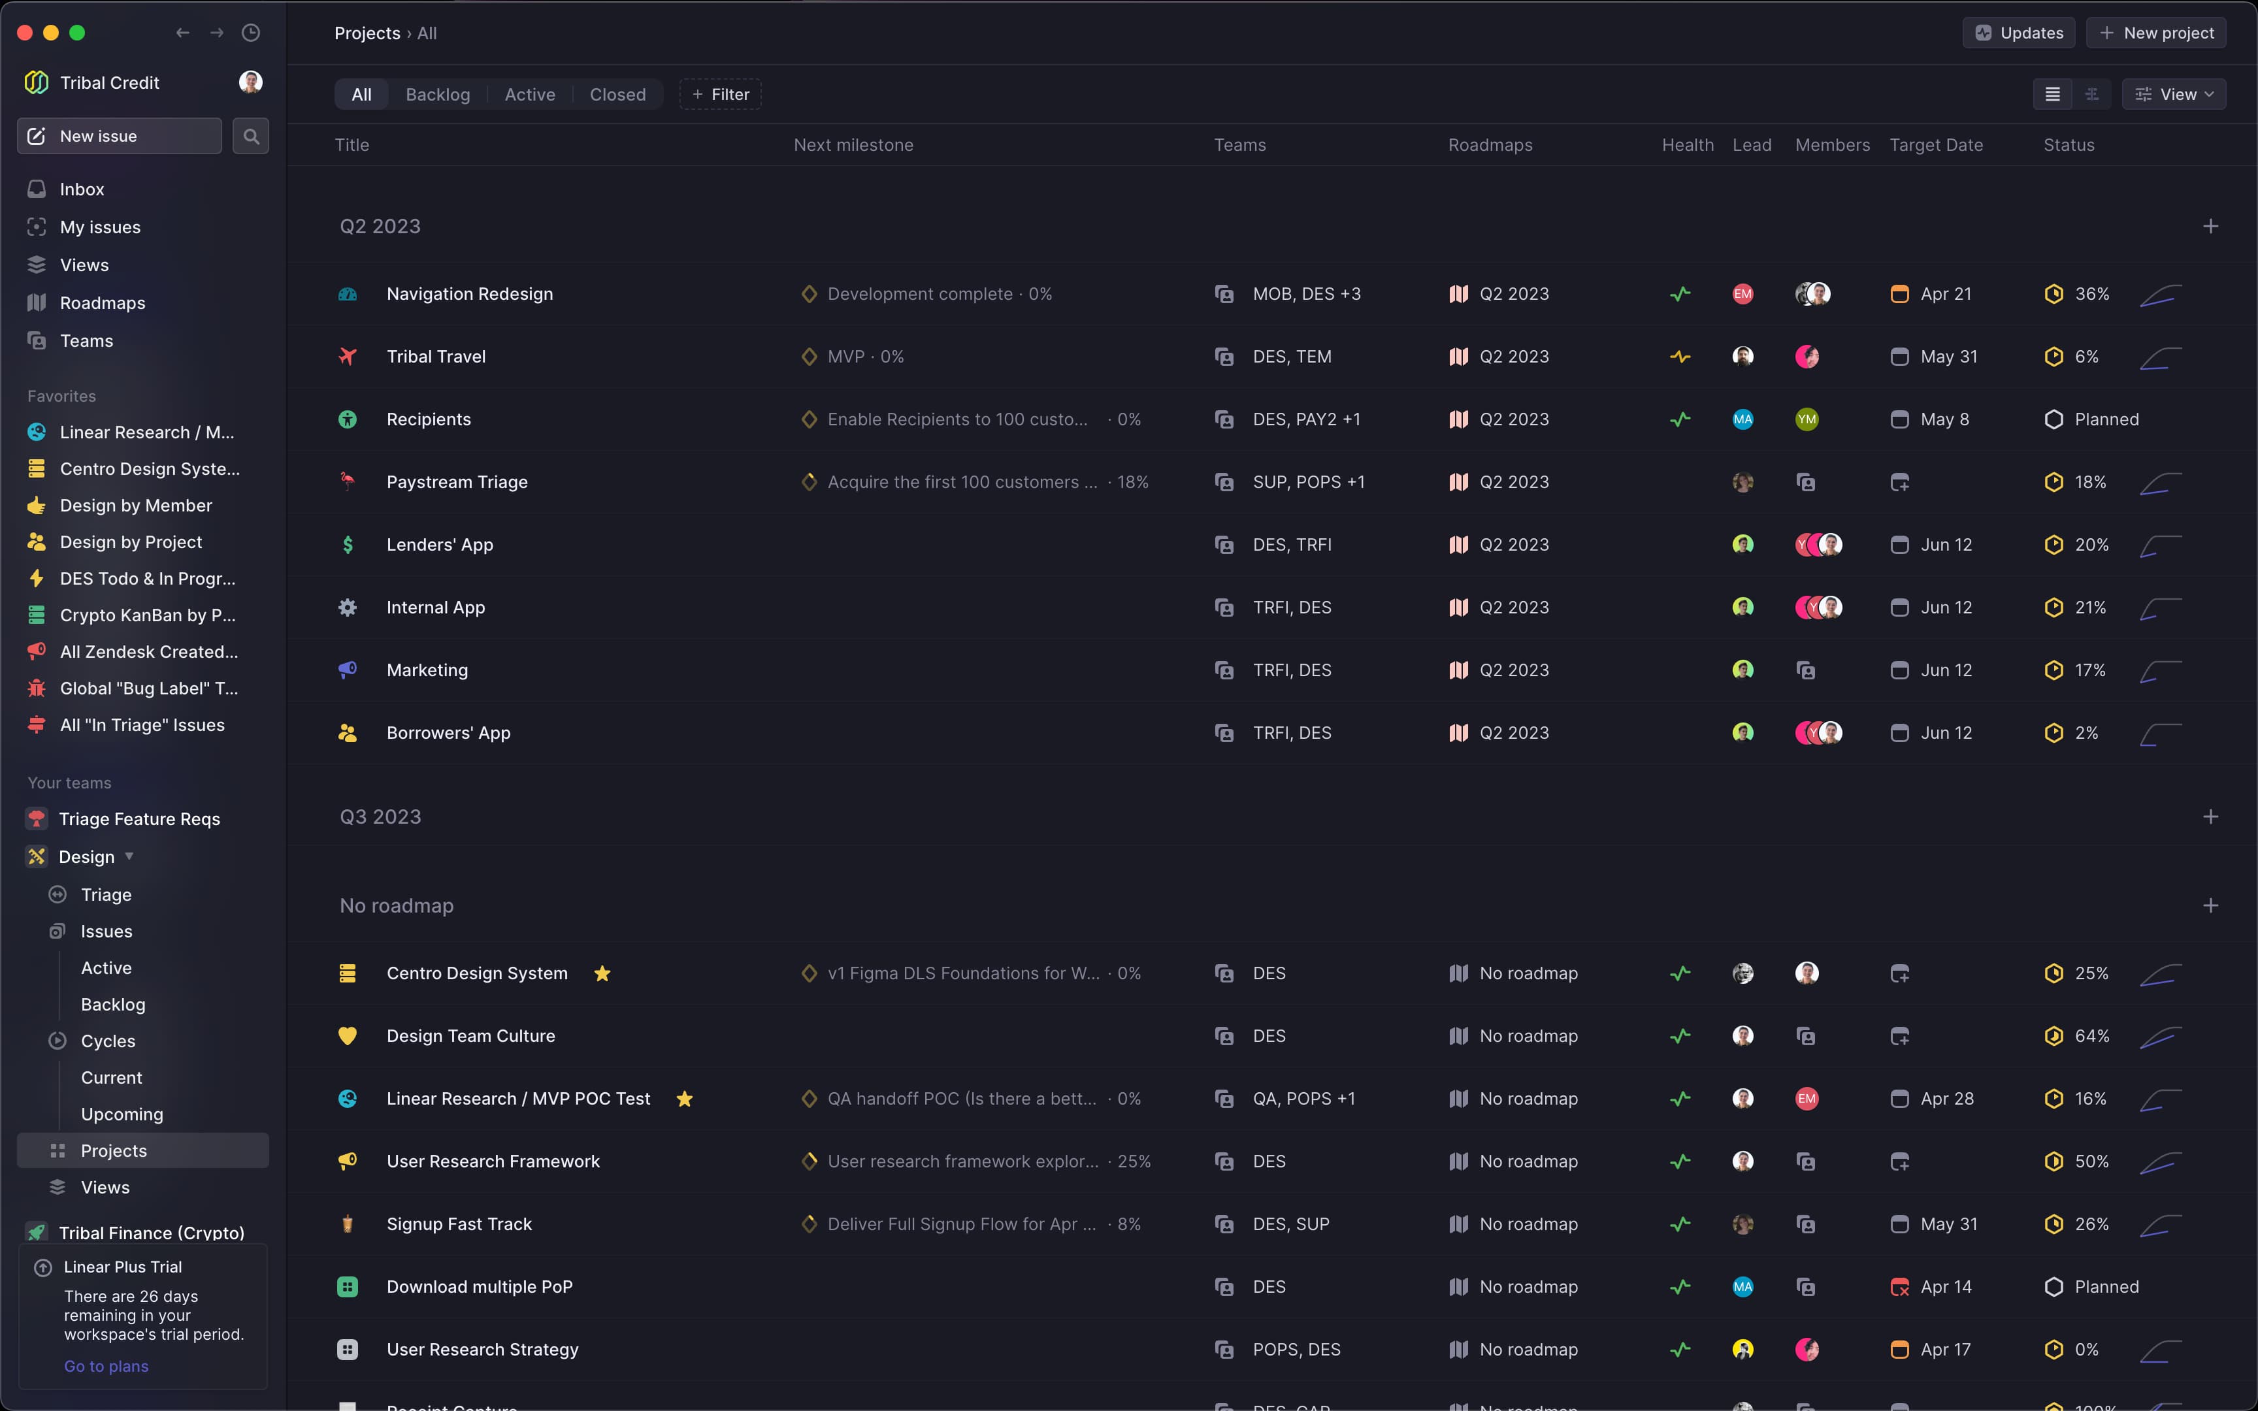
Task: Click the MA lead avatar on Recipients
Action: 1742,419
